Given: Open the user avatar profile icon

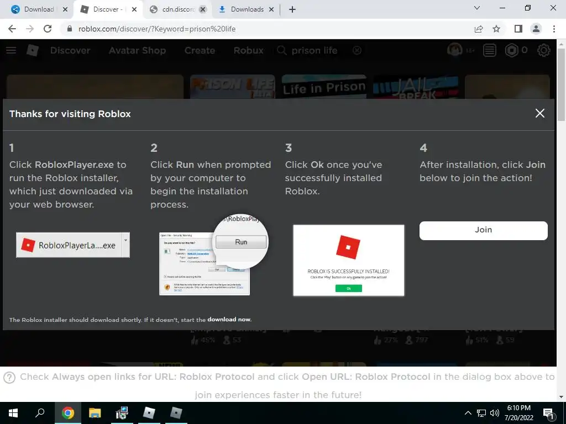Looking at the screenshot, I should pyautogui.click(x=454, y=50).
